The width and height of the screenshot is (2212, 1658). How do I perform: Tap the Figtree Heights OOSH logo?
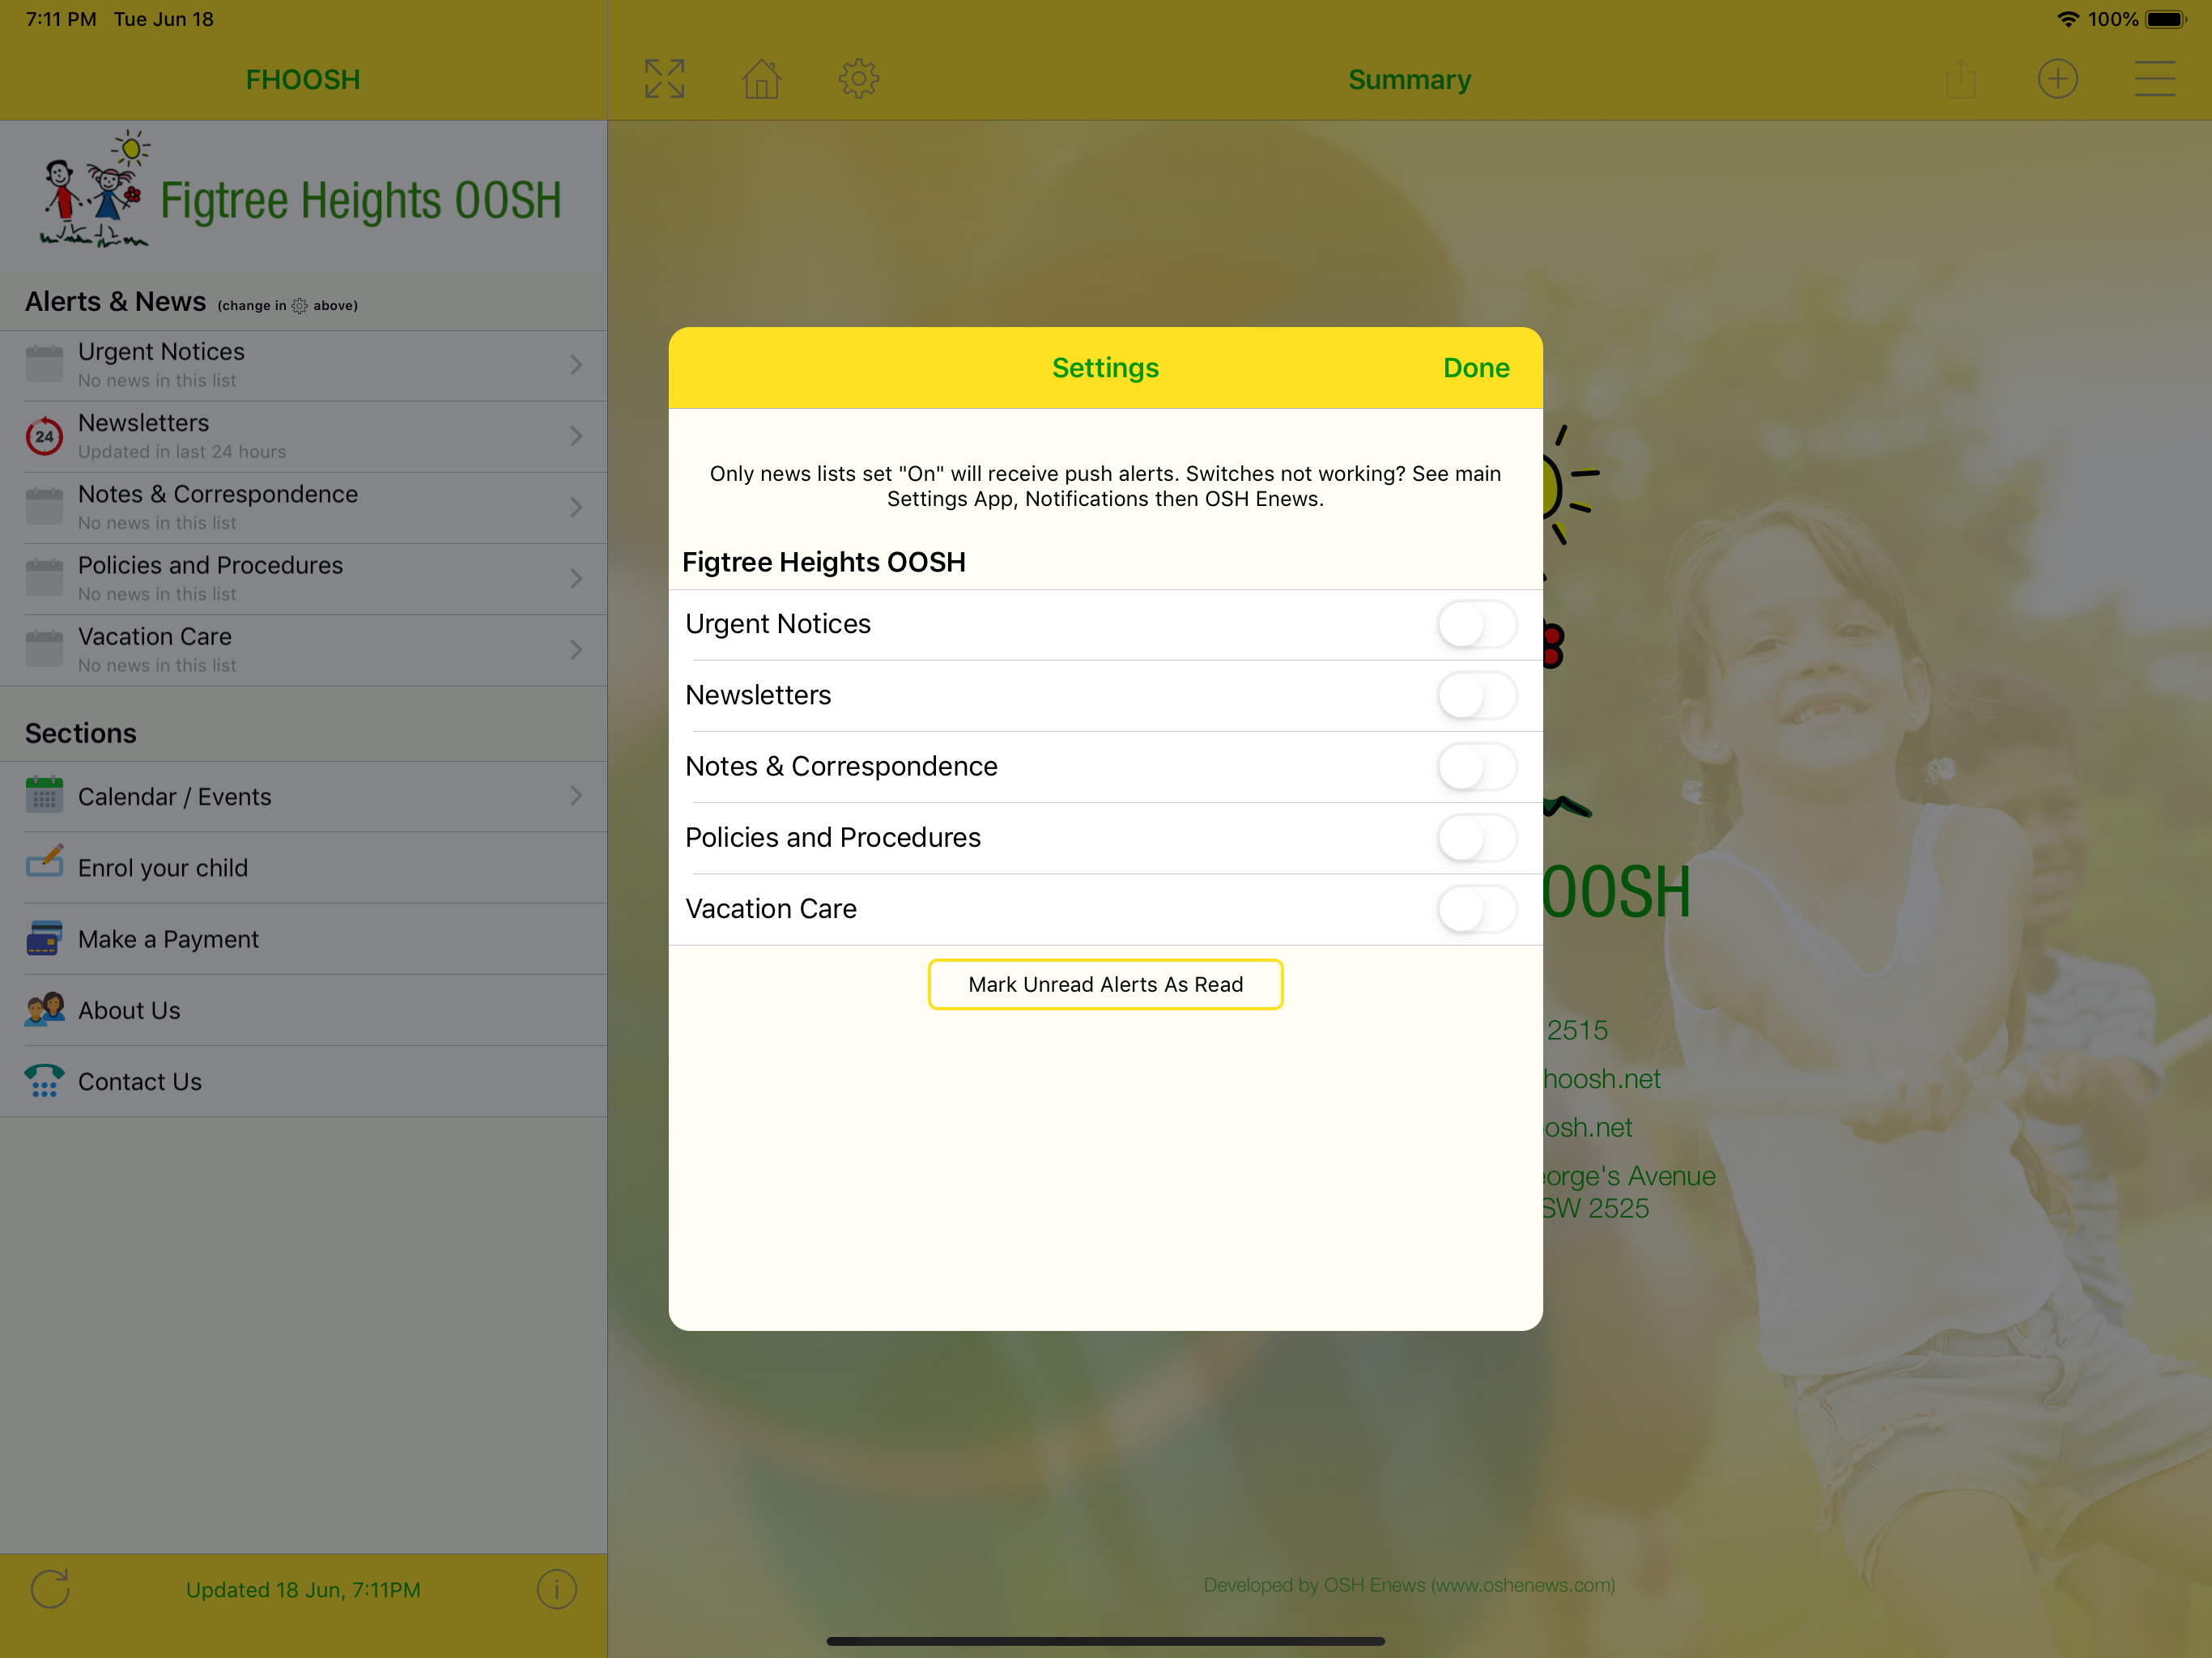click(300, 190)
